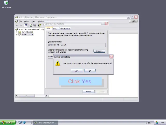Click the EN language indicator in the taskbar
The image size is (166, 125).
point(149,123)
